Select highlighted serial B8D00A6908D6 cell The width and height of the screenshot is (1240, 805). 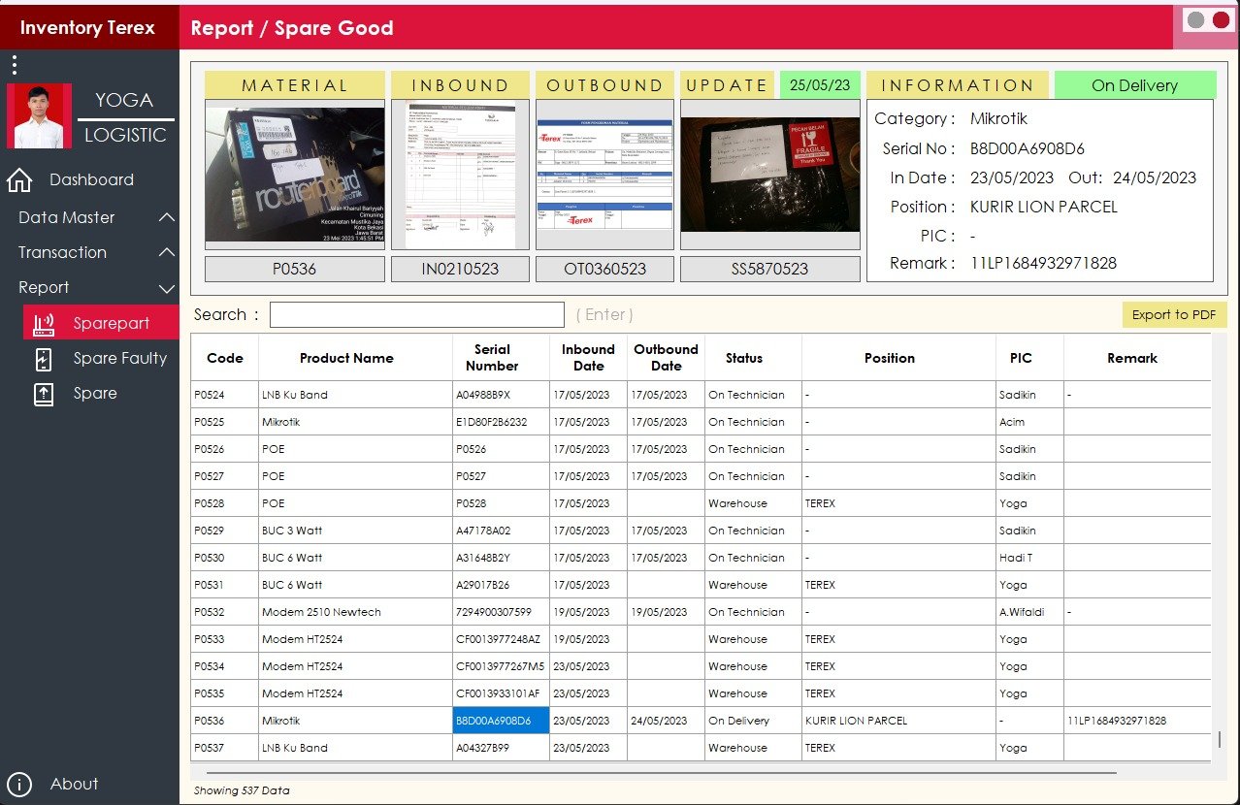point(501,721)
